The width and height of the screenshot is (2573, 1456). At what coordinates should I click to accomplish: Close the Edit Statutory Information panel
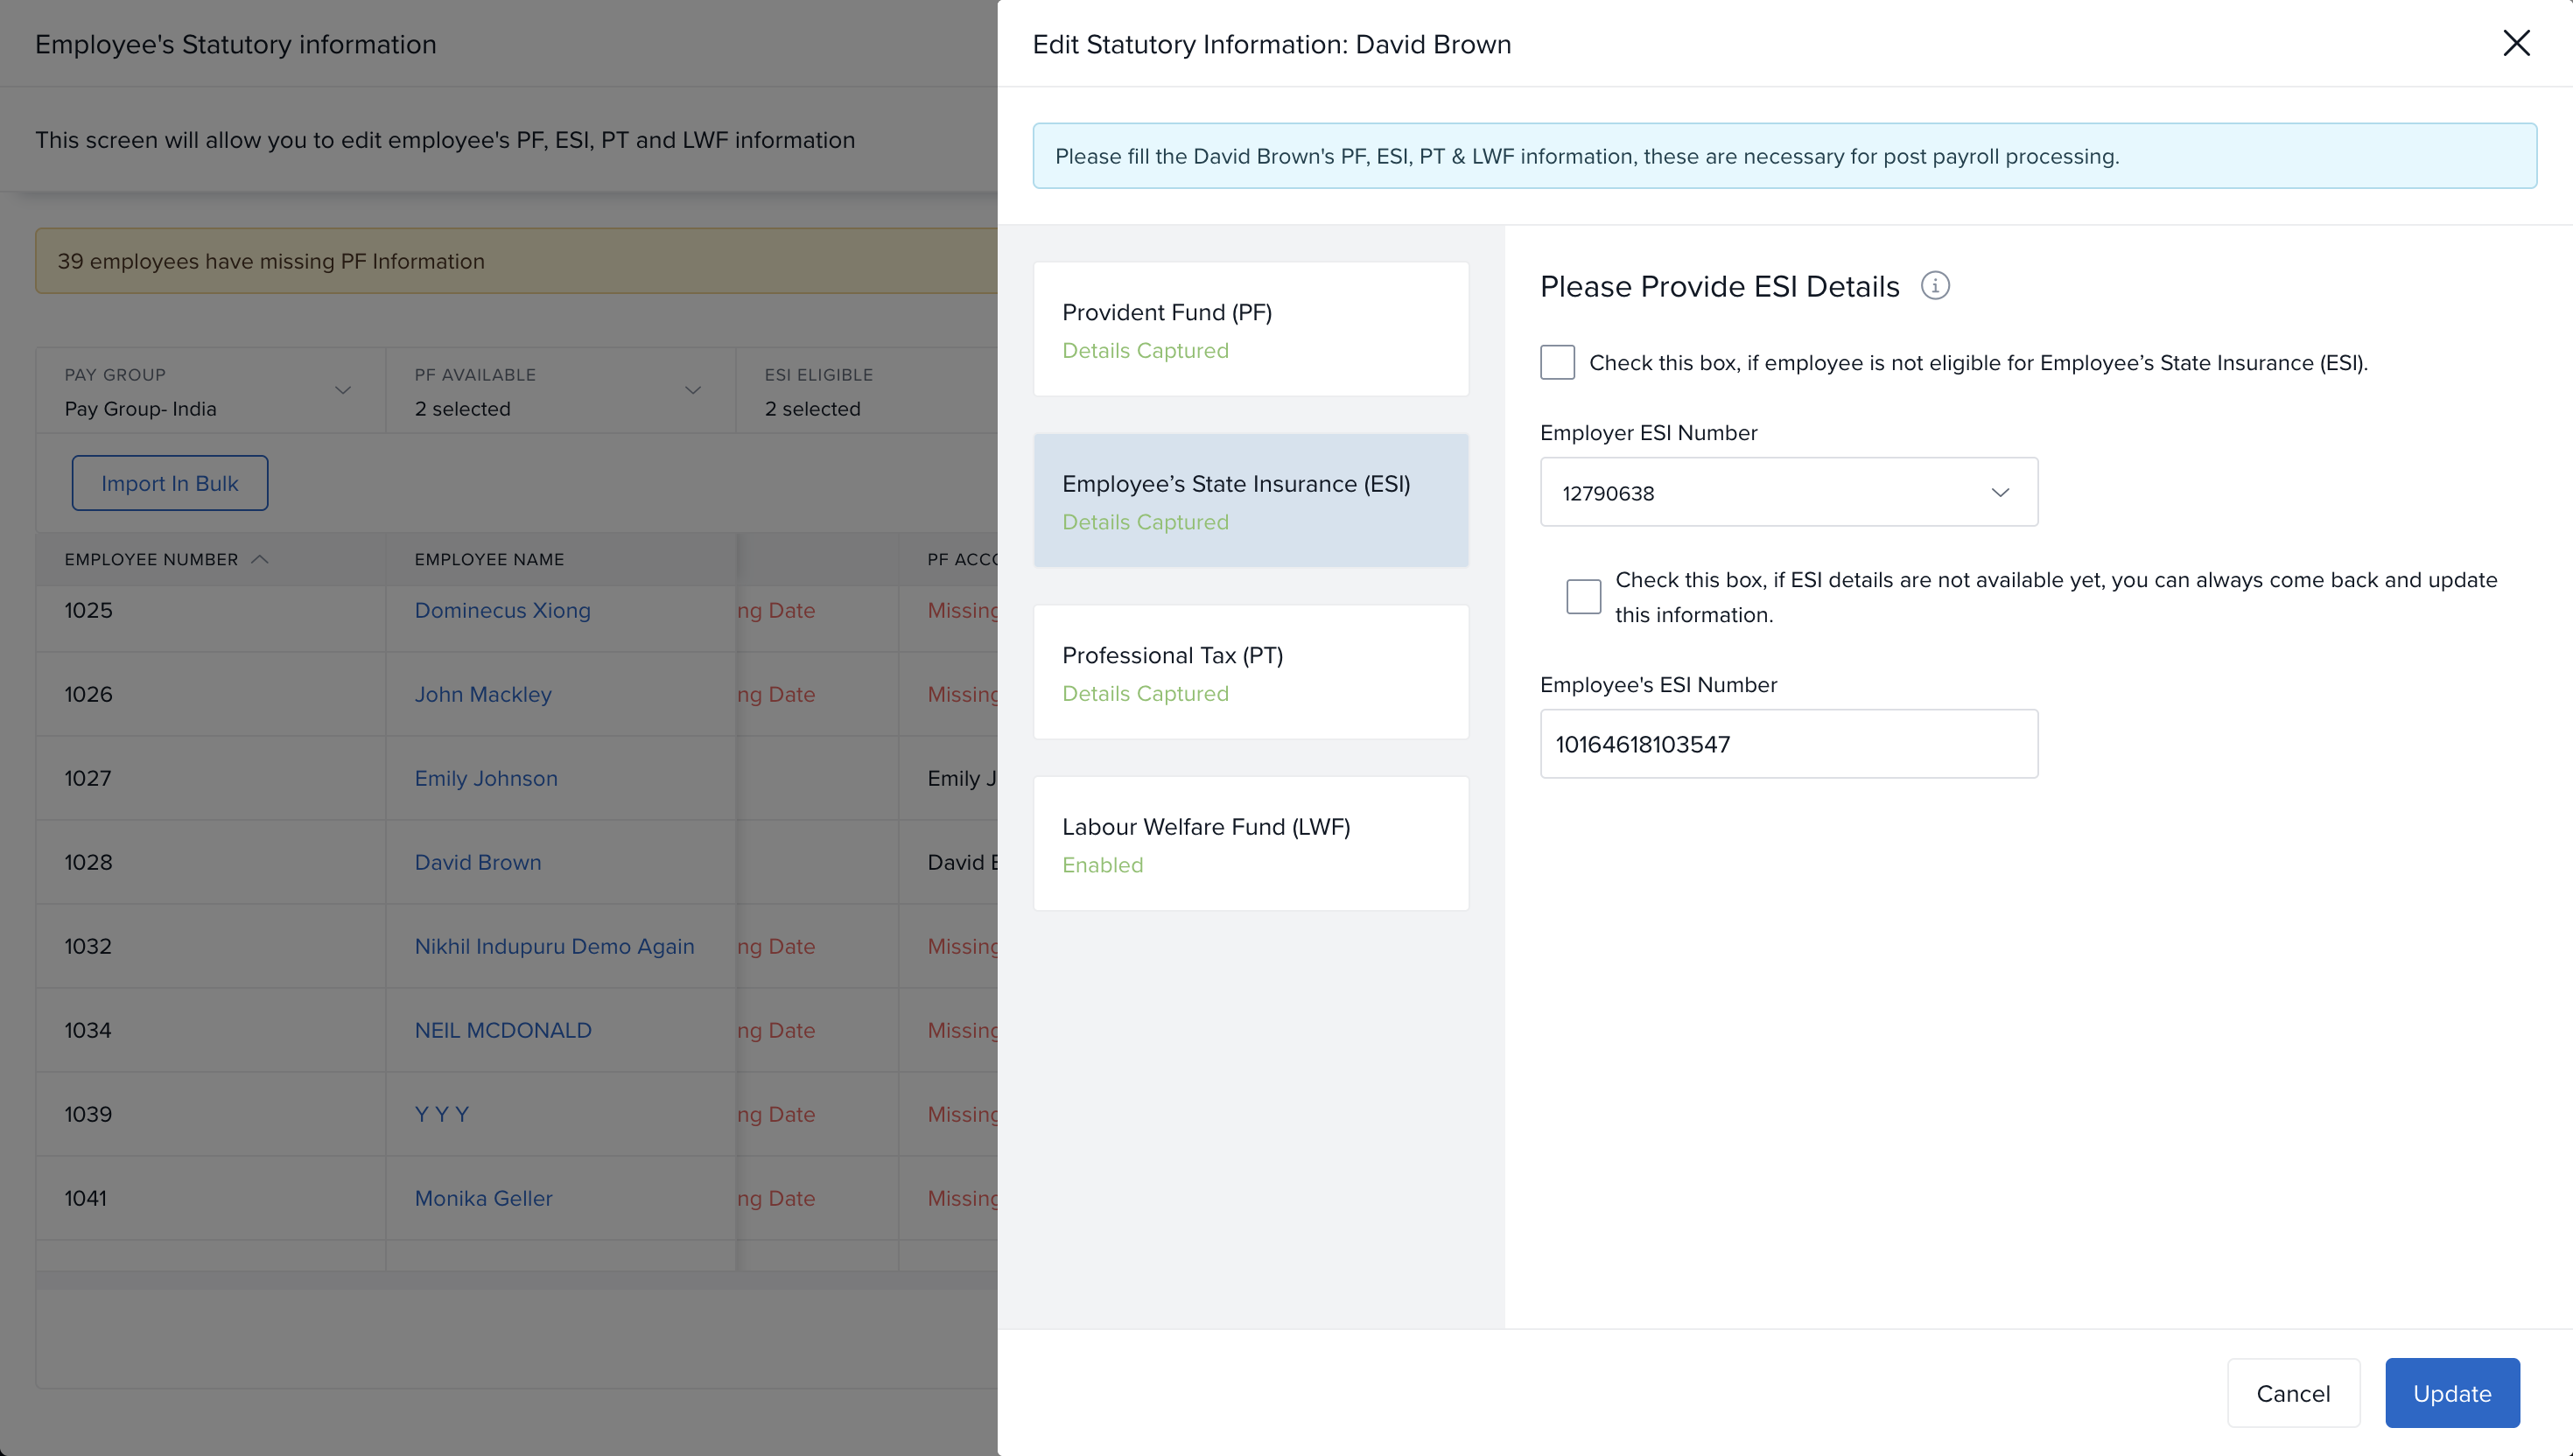pyautogui.click(x=2515, y=43)
